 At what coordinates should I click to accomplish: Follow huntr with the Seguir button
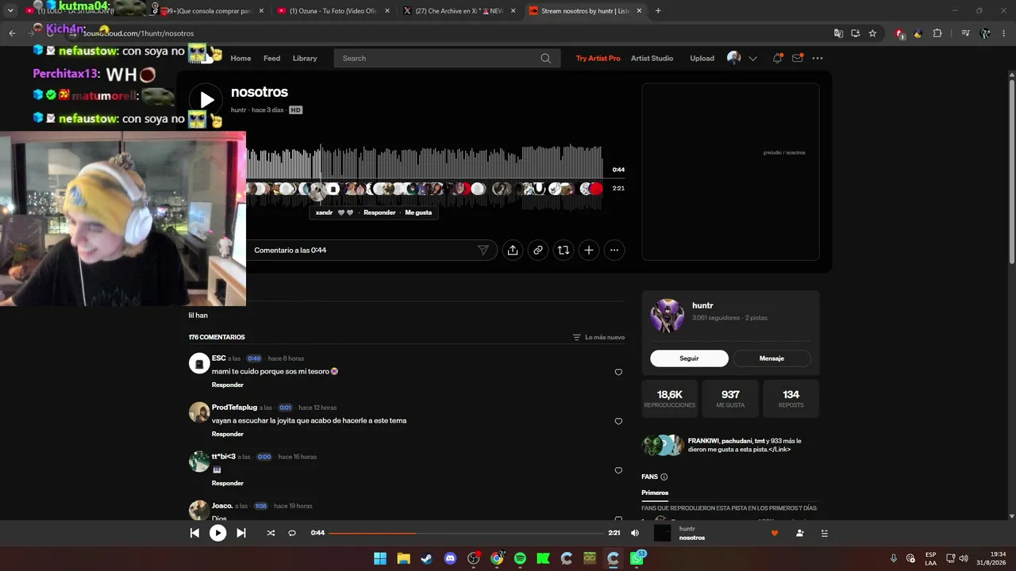689,358
